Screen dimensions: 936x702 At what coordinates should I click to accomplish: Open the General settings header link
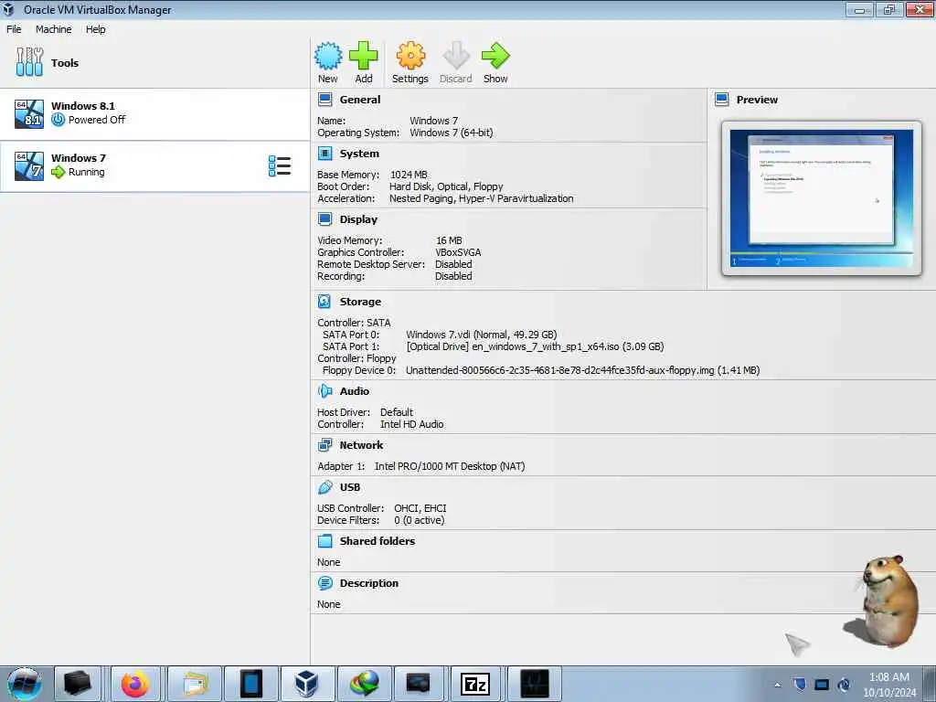pyautogui.click(x=360, y=100)
